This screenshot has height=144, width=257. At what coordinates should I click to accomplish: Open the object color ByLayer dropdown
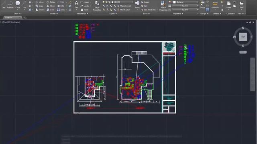198,2
